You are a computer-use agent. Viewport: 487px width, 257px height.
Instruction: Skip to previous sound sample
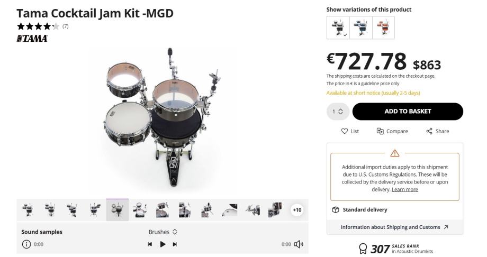tap(150, 244)
